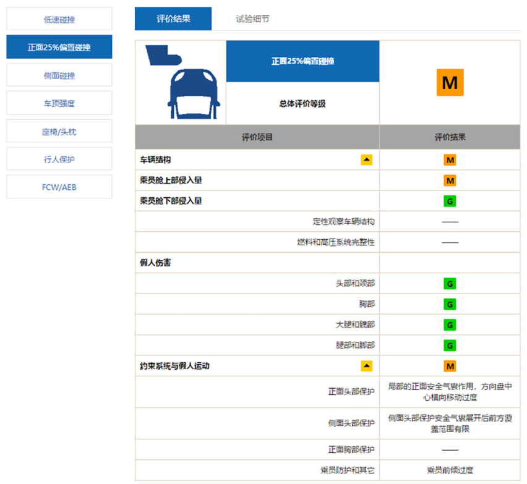This screenshot has width=527, height=484.
Task: Select the 正面25%偏置碰撞 sidebar item
Action: coord(59,47)
